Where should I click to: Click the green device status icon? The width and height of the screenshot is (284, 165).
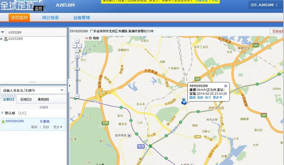3,121
